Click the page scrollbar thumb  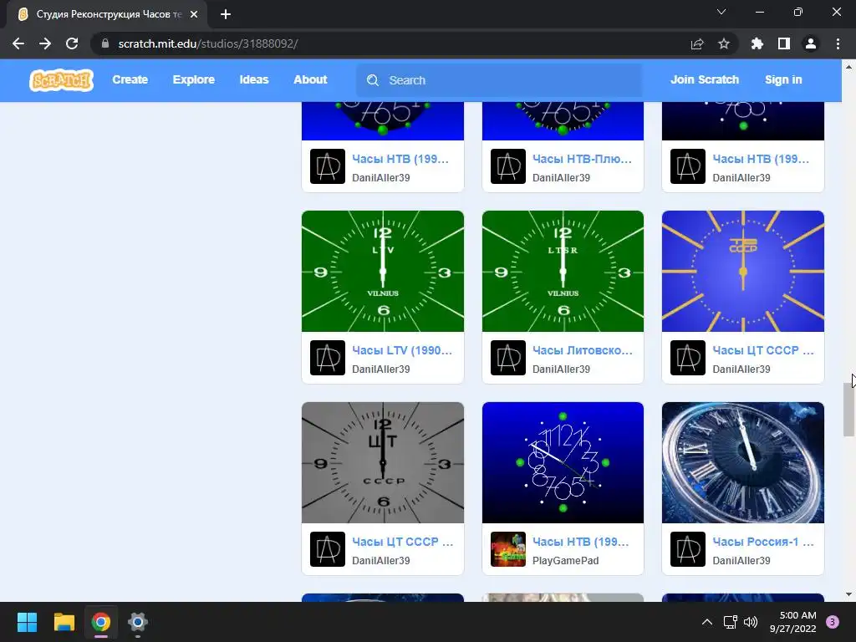(x=848, y=410)
